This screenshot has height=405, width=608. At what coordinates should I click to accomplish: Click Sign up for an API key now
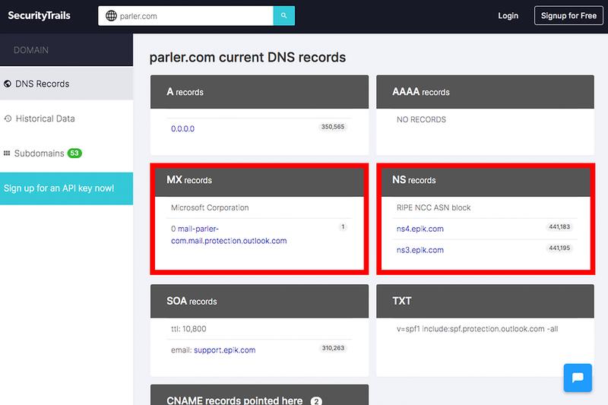click(x=66, y=188)
